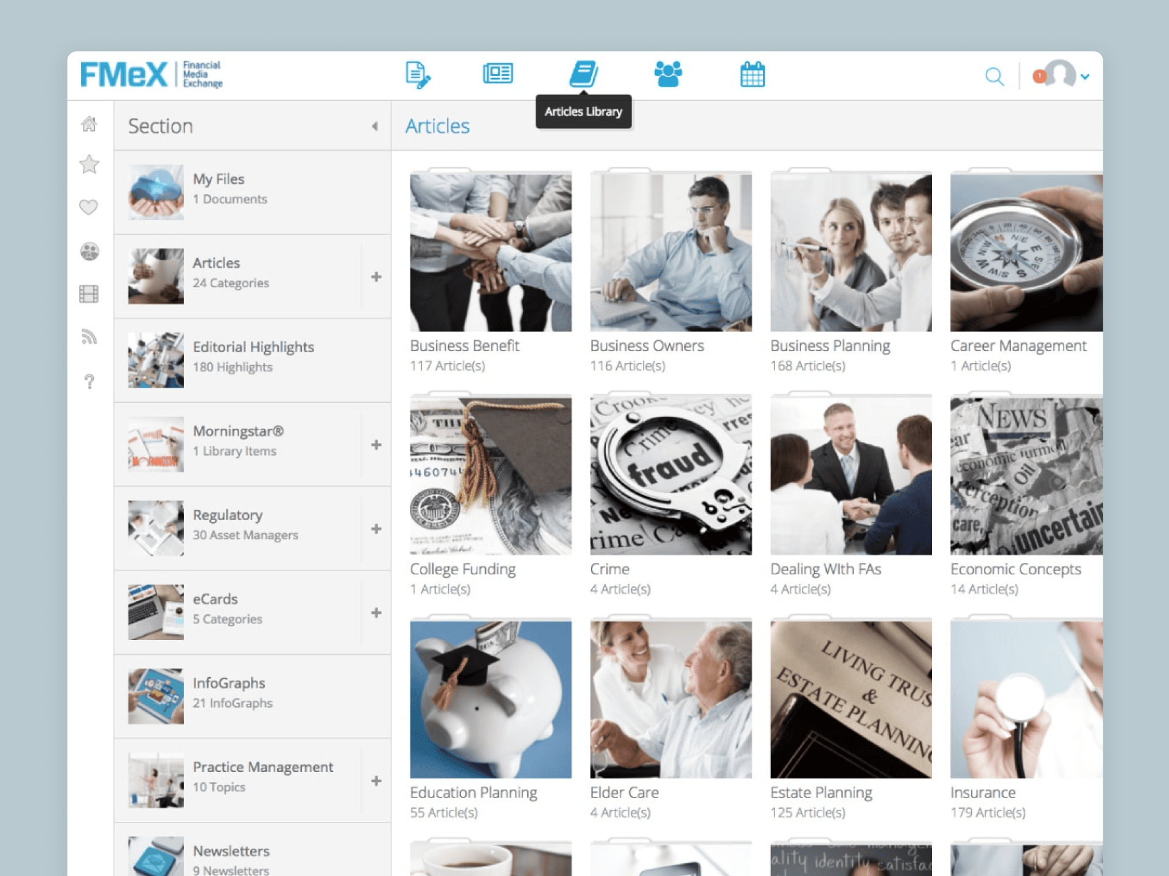Select the Regulatory section label
The height and width of the screenshot is (876, 1169).
[228, 515]
